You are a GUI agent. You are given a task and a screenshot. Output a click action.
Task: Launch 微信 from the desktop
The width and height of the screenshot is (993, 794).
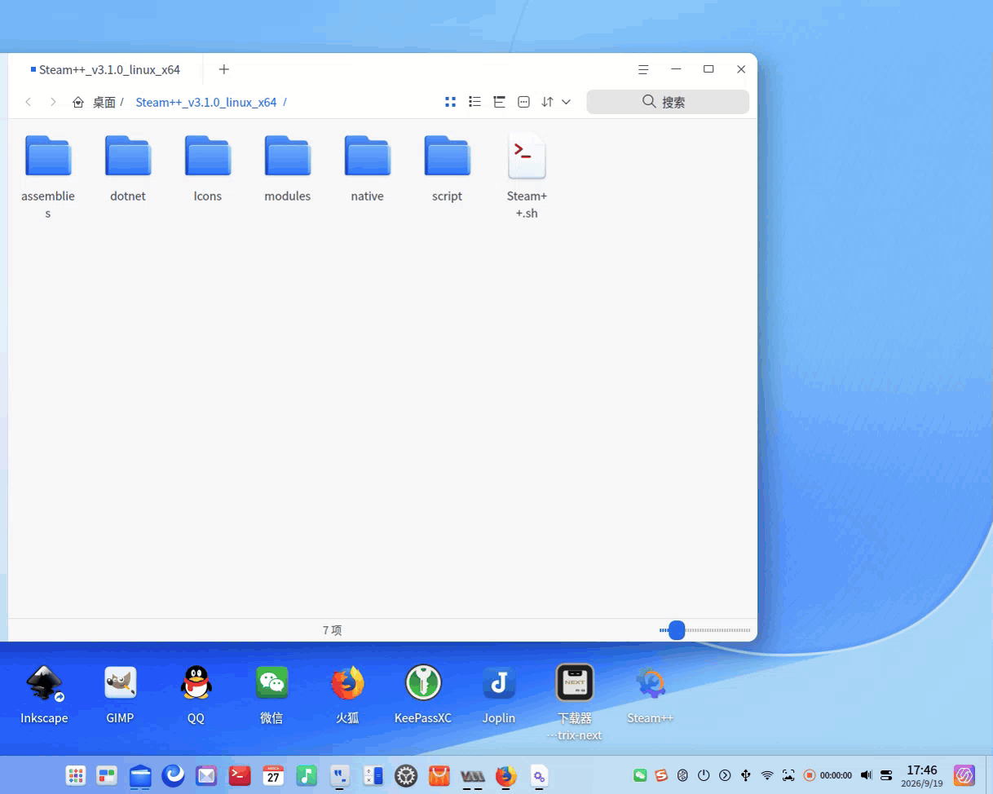(x=271, y=695)
